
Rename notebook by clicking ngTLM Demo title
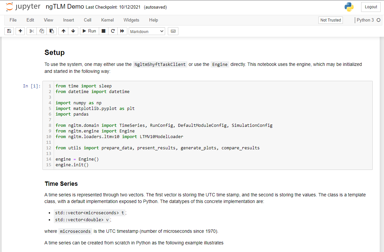point(64,7)
